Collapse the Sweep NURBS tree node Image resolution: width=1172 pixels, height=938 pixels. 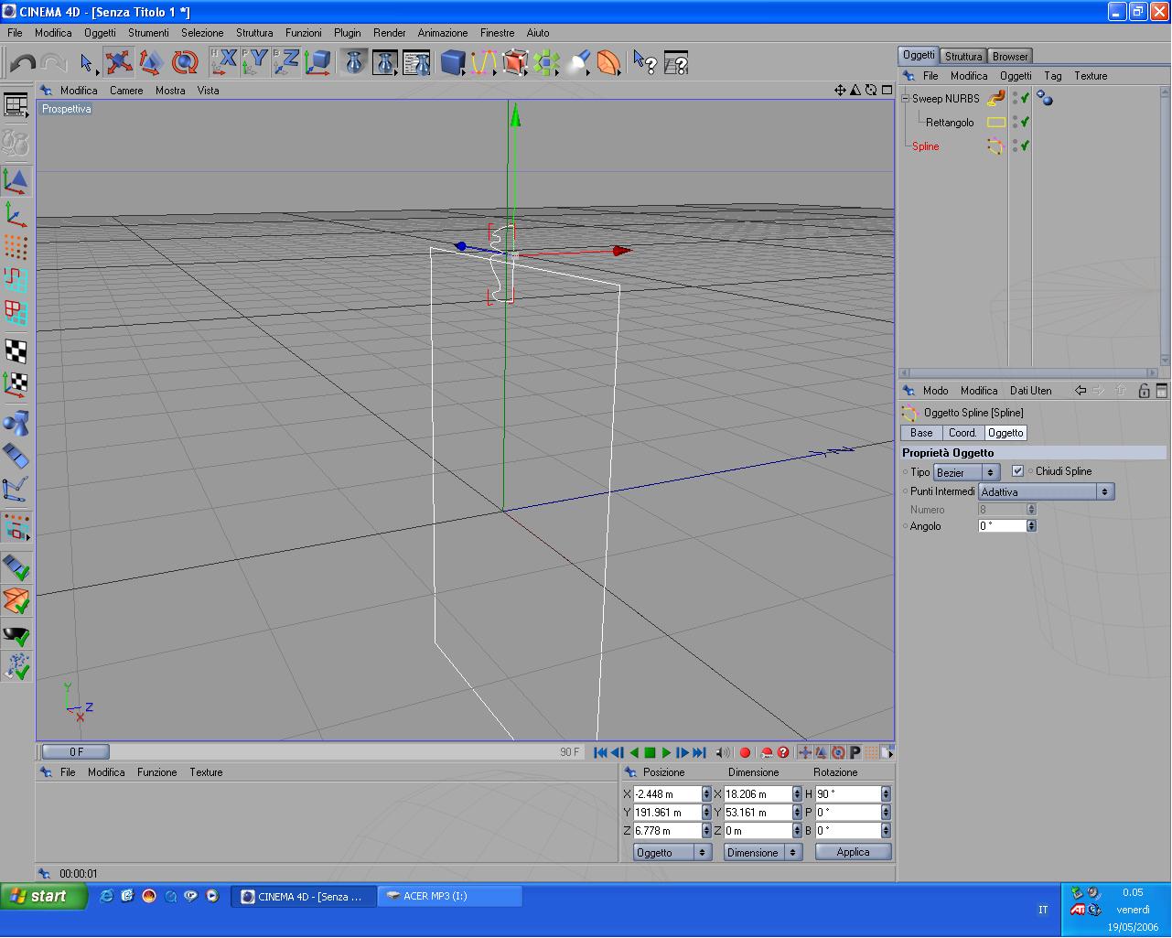[x=905, y=99]
